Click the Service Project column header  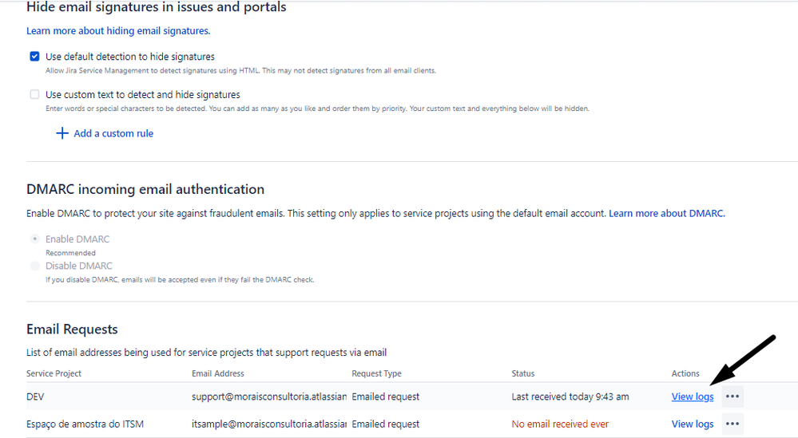54,373
